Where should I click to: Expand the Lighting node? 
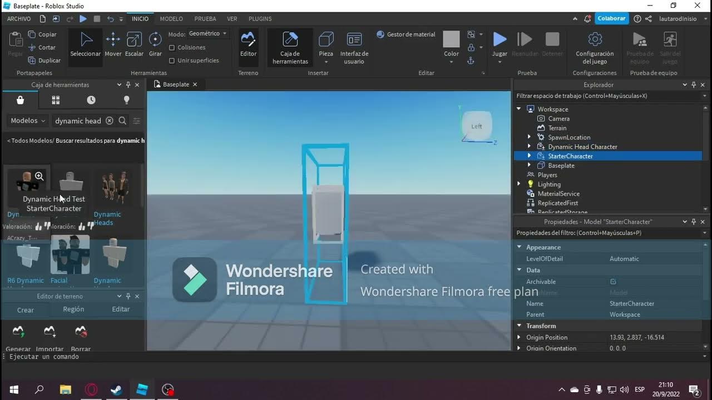tap(519, 184)
